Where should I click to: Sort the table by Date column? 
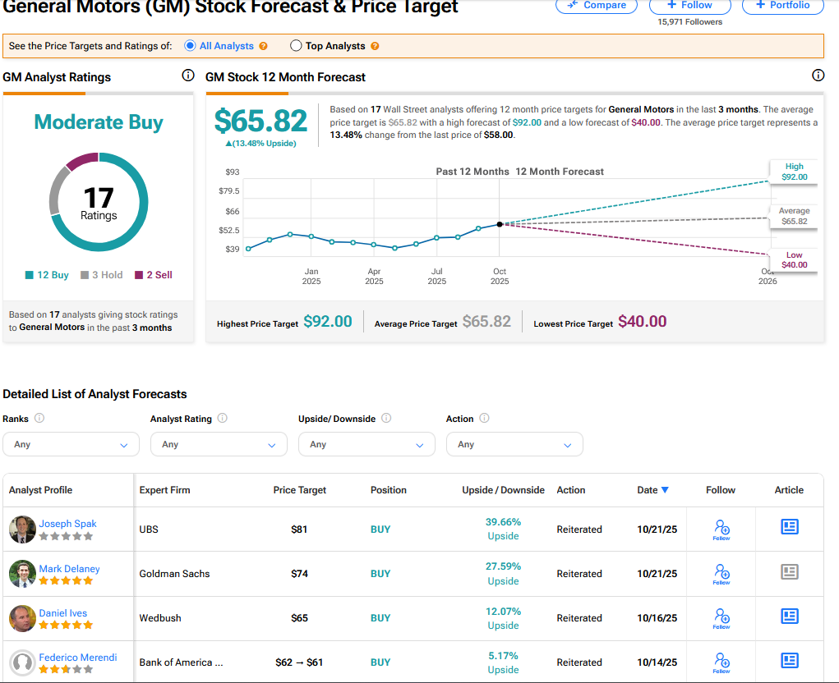(x=652, y=490)
